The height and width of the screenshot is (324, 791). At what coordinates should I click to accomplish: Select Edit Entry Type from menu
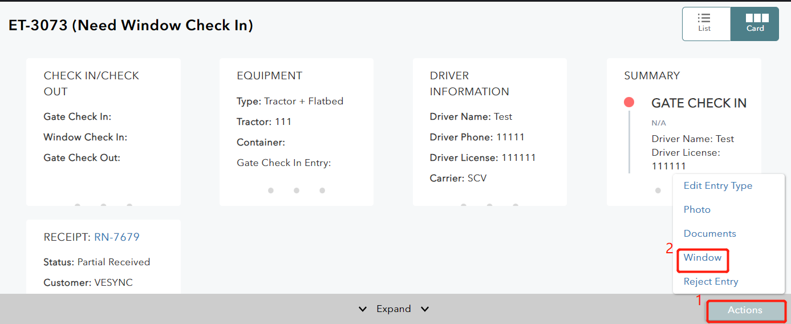click(x=717, y=186)
